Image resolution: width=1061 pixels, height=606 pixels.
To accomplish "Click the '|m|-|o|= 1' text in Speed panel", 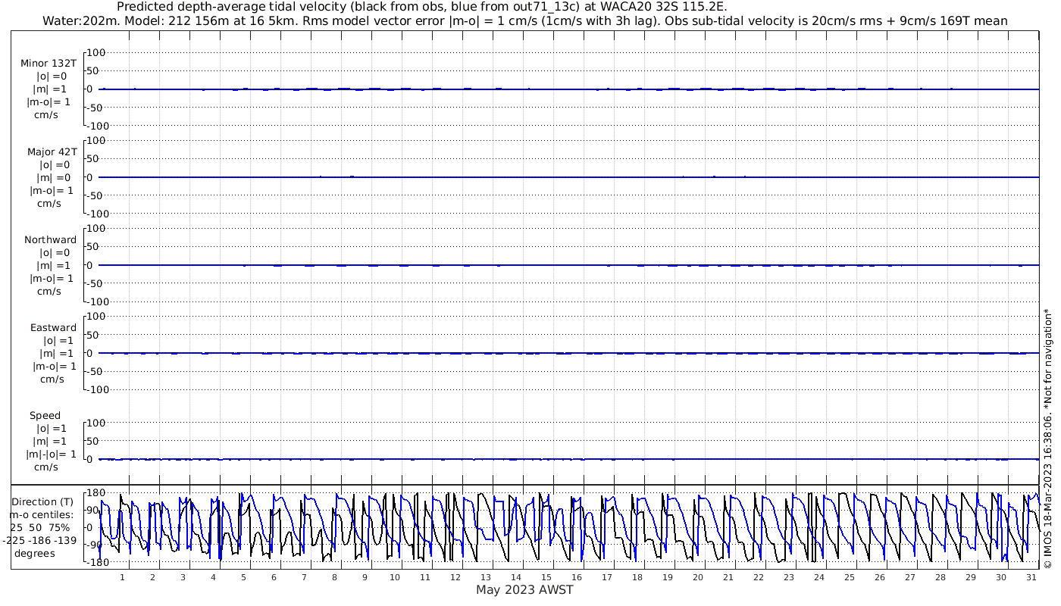I will click(x=52, y=454).
